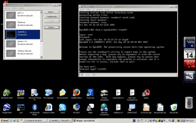The image size is (196, 123).
Task: Open mailtests.txt file on desktop
Action: point(118,109)
